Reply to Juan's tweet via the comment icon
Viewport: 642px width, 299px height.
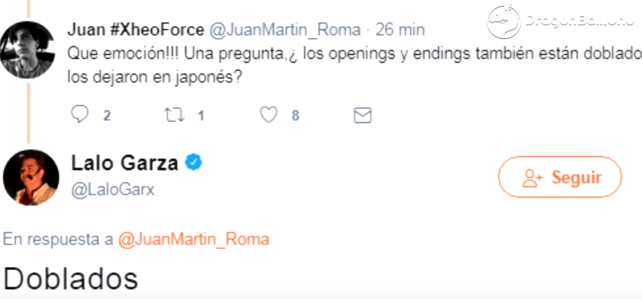point(79,114)
